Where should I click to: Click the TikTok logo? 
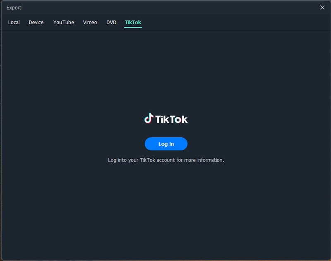pos(166,118)
